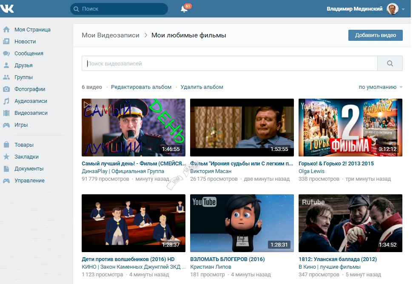This screenshot has height=284, width=413.
Task: Click the messages bubble icon beside Сообщения
Action: pyautogui.click(x=6, y=54)
